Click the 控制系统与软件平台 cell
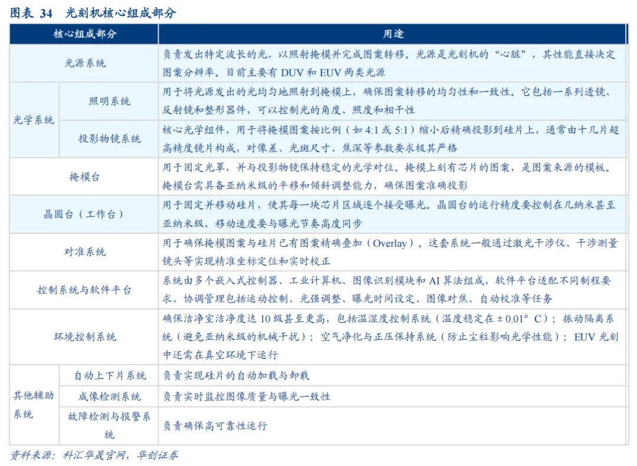Image resolution: width=637 pixels, height=466 pixels. tap(84, 290)
